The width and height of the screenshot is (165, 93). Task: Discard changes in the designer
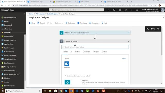pos(41,23)
